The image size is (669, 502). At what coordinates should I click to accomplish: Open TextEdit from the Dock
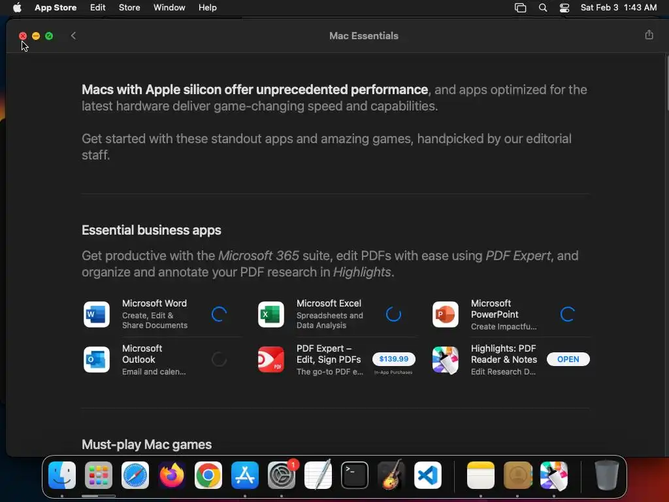point(318,475)
